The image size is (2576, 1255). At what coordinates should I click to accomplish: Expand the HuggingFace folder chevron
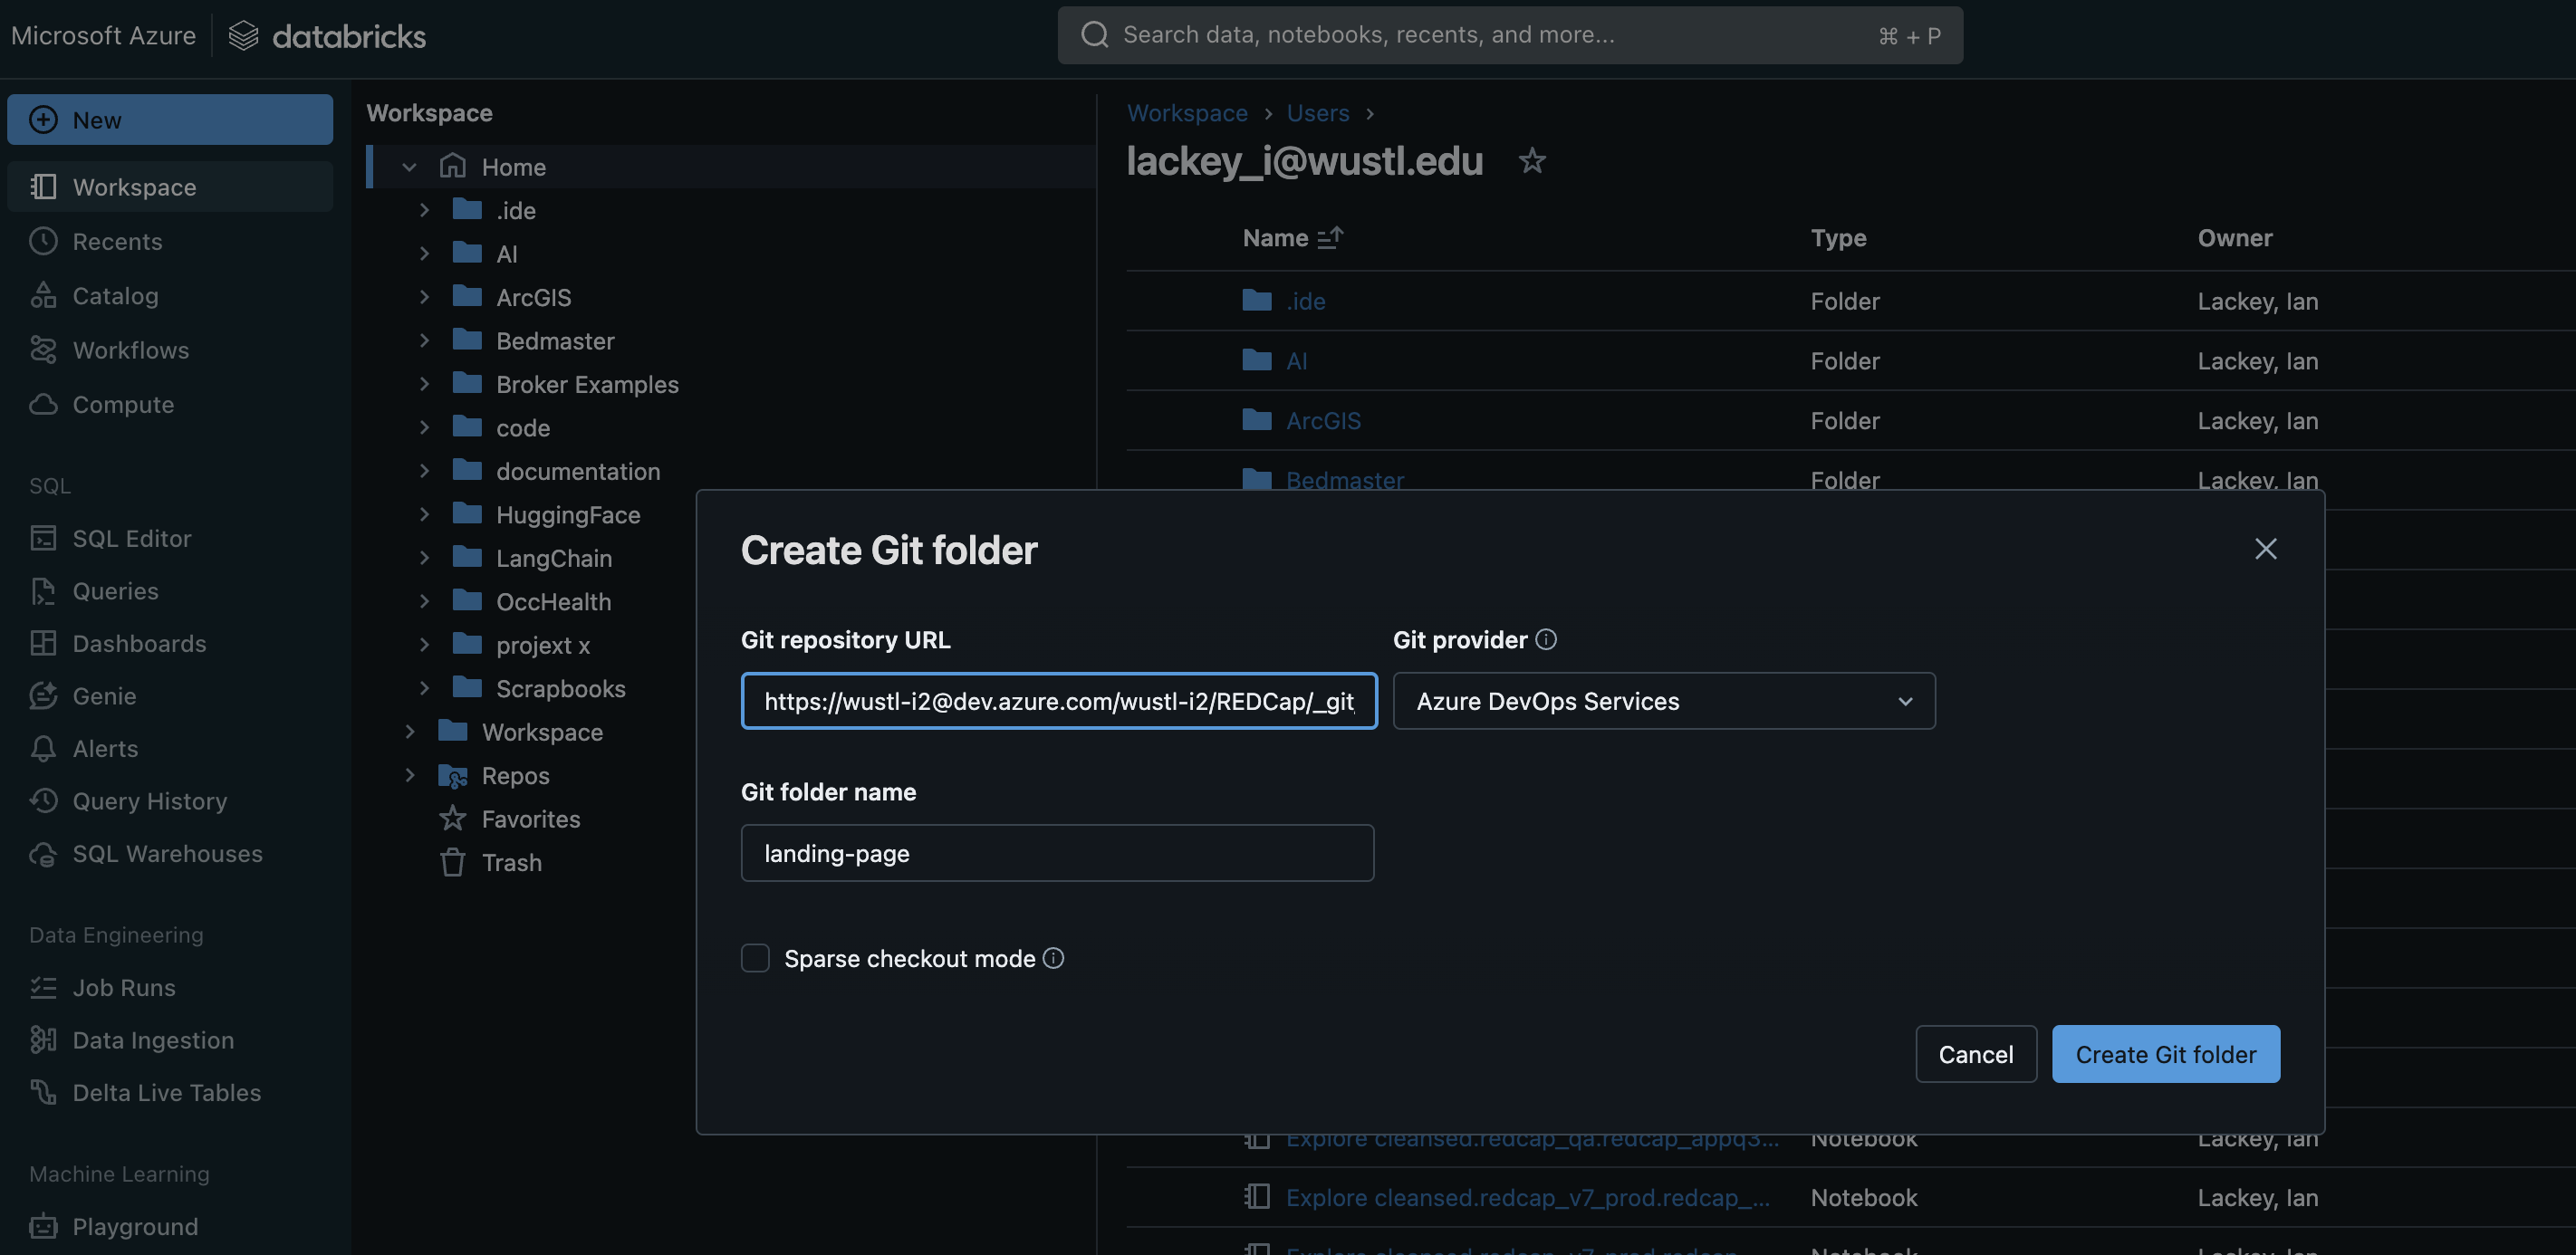424,514
